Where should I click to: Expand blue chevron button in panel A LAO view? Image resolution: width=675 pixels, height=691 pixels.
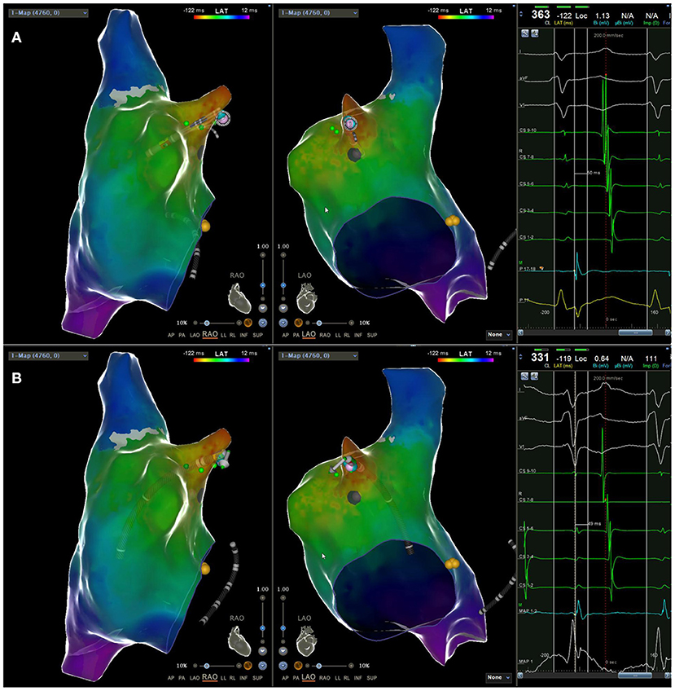[283, 323]
